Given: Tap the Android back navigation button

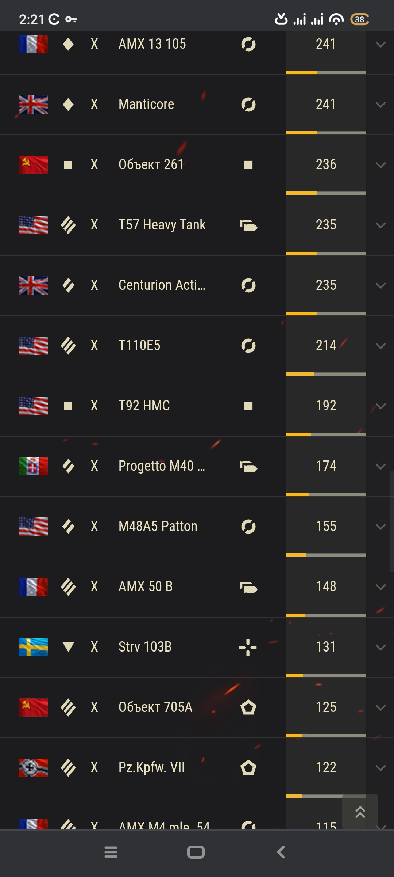Looking at the screenshot, I should point(281,852).
